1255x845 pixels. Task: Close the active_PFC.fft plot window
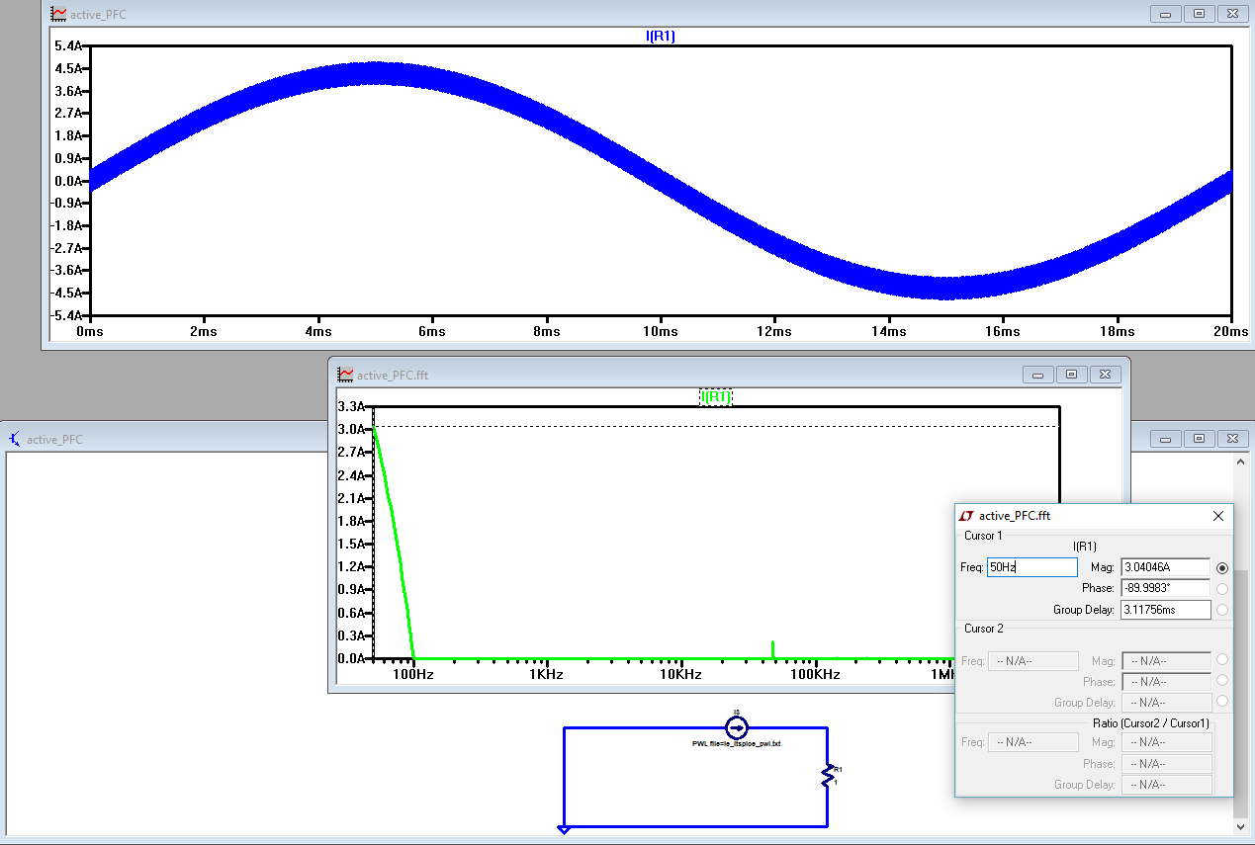tap(1105, 375)
